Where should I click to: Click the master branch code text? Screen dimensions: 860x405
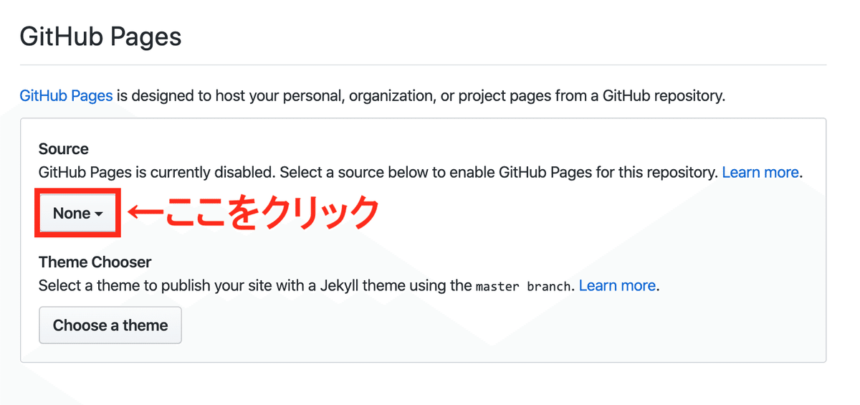[524, 286]
